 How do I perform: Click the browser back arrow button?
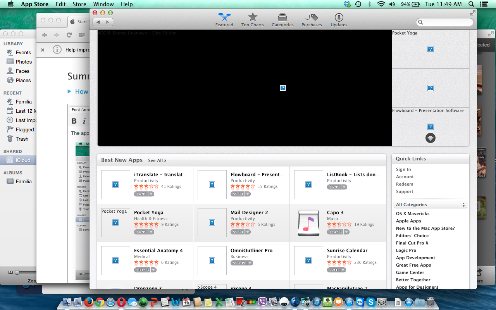(45, 35)
